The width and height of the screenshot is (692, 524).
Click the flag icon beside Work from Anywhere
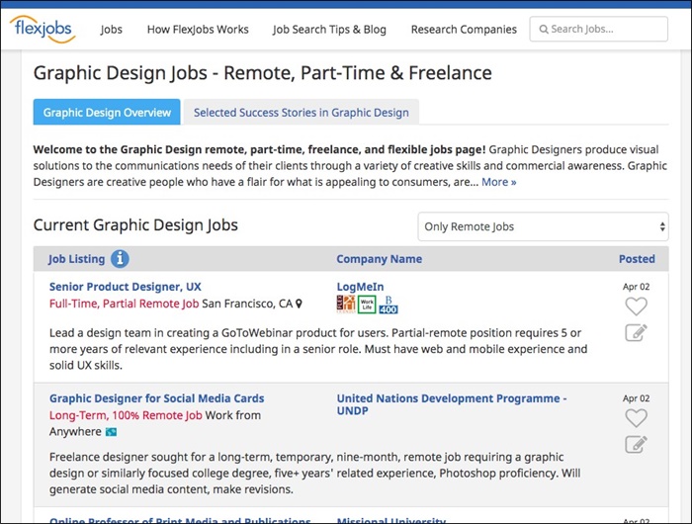tap(111, 432)
